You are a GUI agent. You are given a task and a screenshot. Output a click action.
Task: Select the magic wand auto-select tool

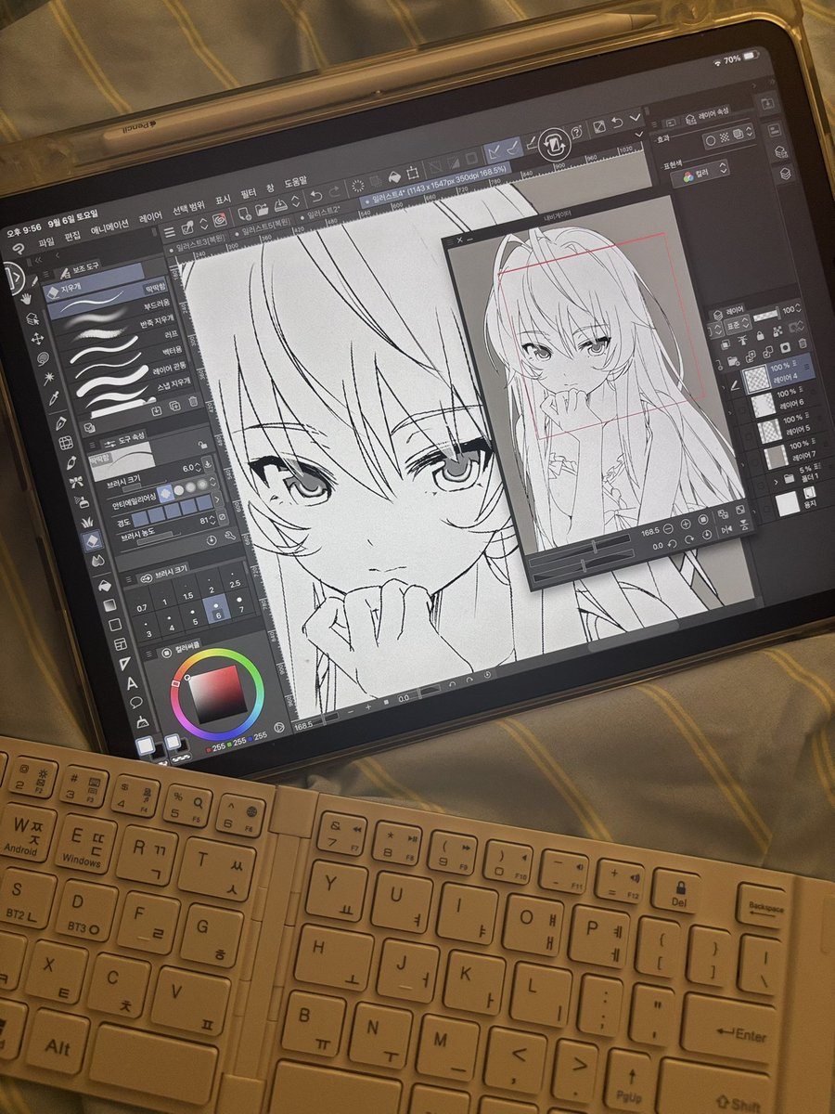(x=48, y=379)
